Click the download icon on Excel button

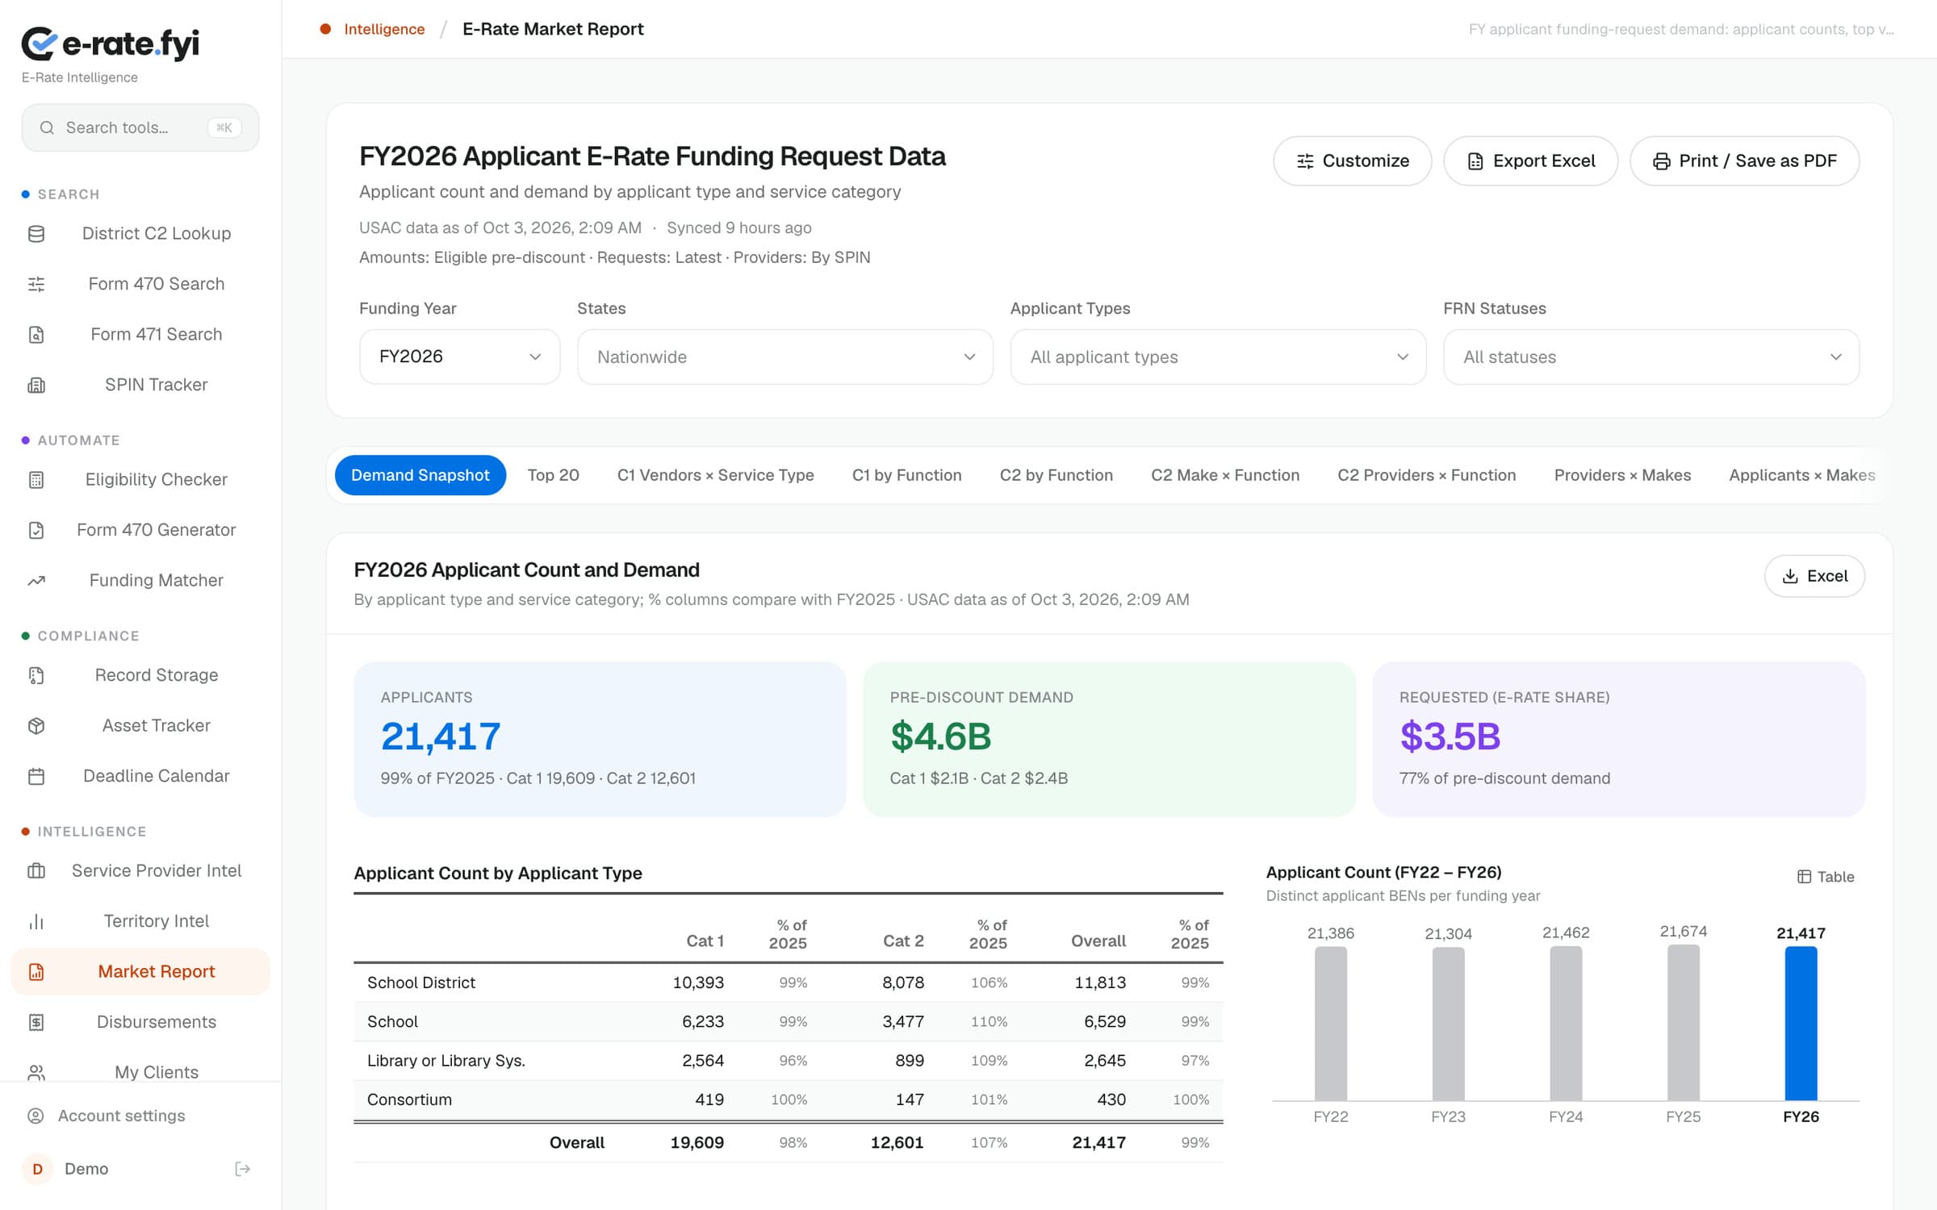pos(1790,576)
